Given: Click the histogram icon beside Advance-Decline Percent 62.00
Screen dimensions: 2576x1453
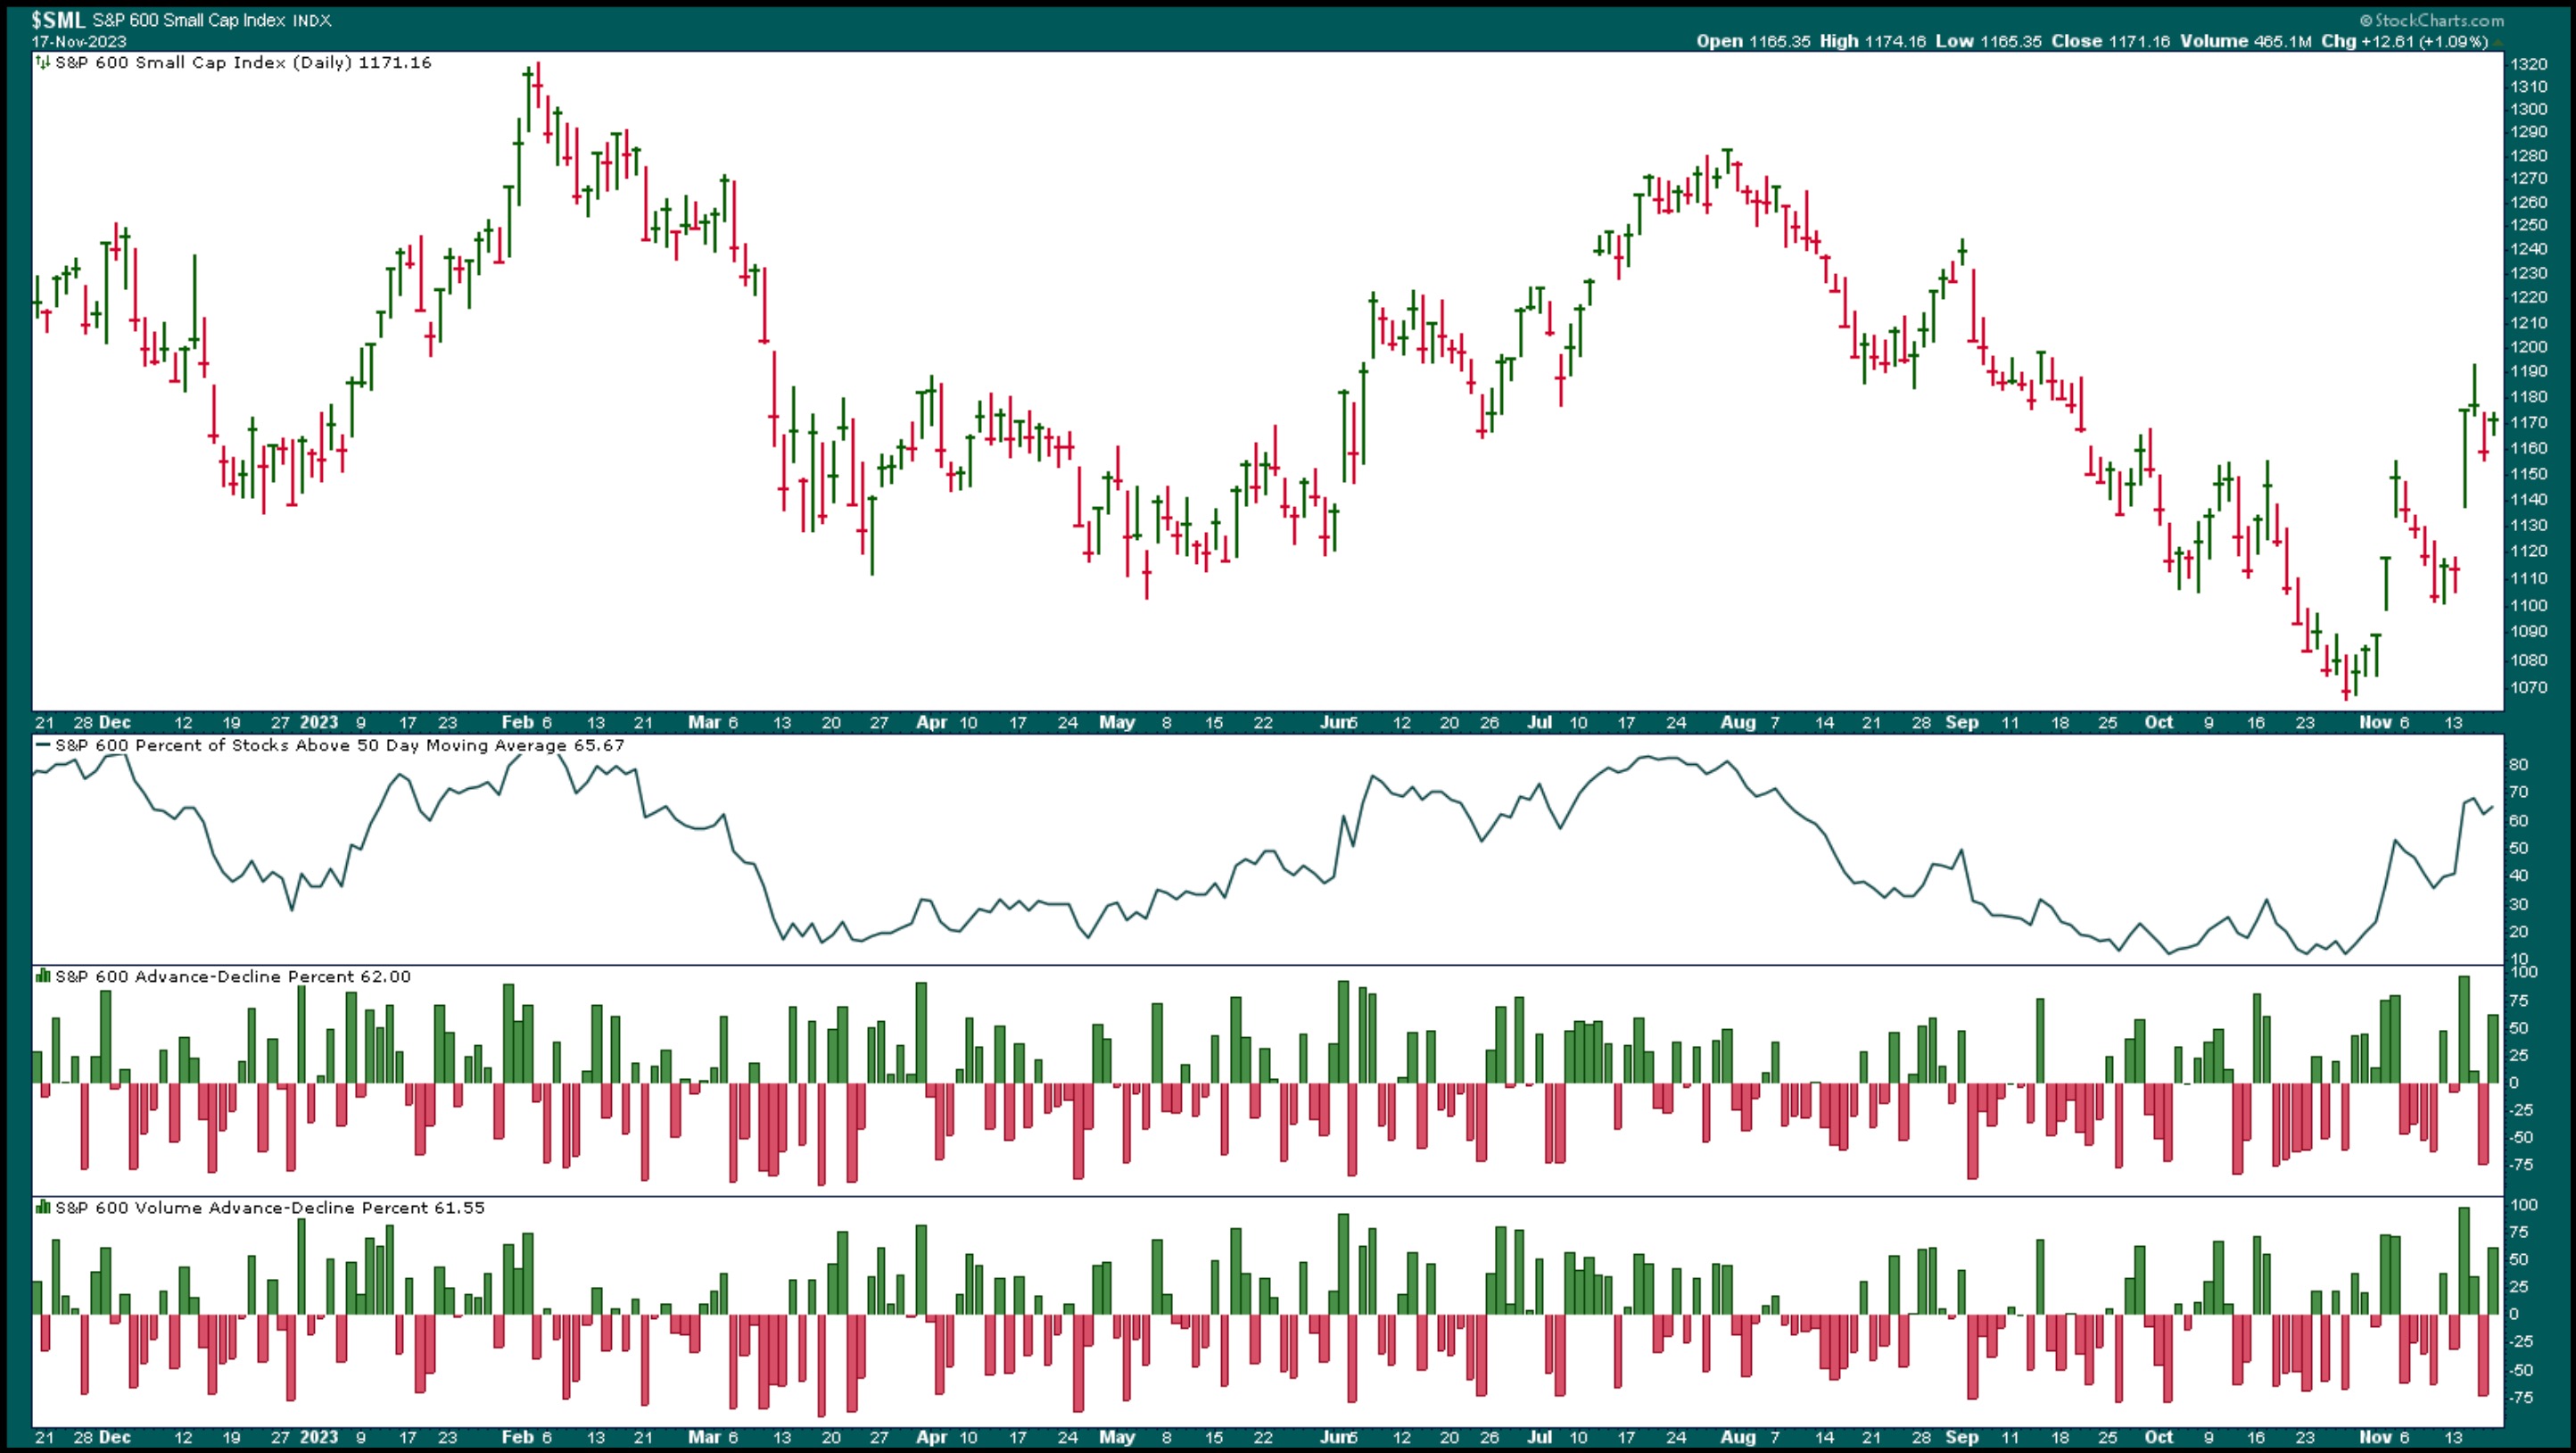Looking at the screenshot, I should coord(43,976).
